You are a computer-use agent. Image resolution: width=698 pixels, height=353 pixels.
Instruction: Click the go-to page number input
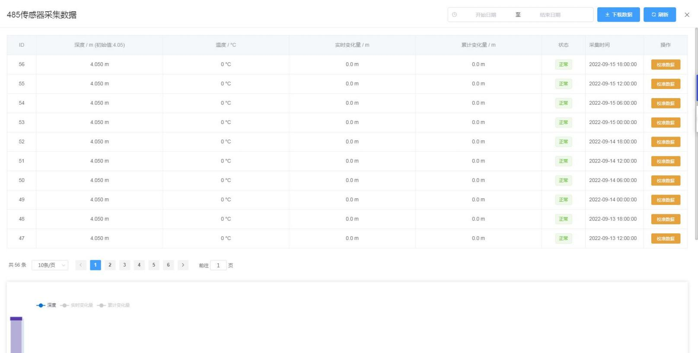[218, 265]
